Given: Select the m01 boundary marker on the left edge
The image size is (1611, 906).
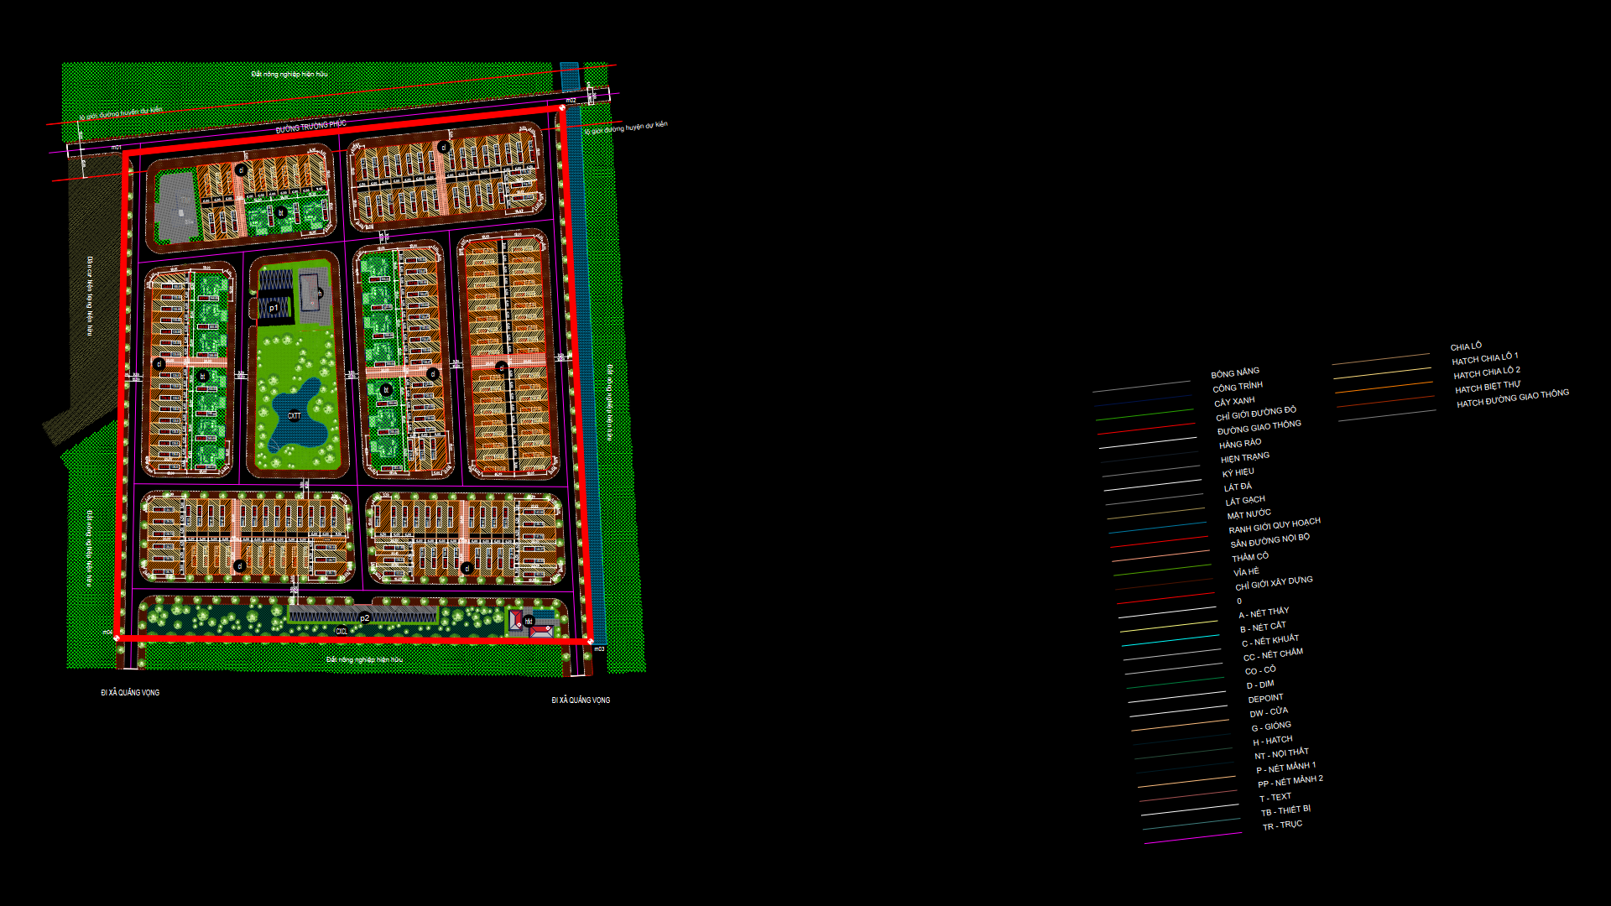Looking at the screenshot, I should click(x=117, y=146).
